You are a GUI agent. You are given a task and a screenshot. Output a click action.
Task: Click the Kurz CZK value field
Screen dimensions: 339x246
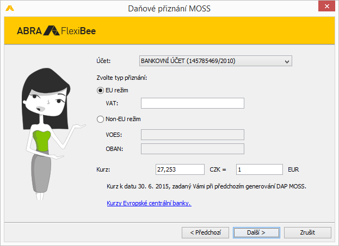[180, 169]
